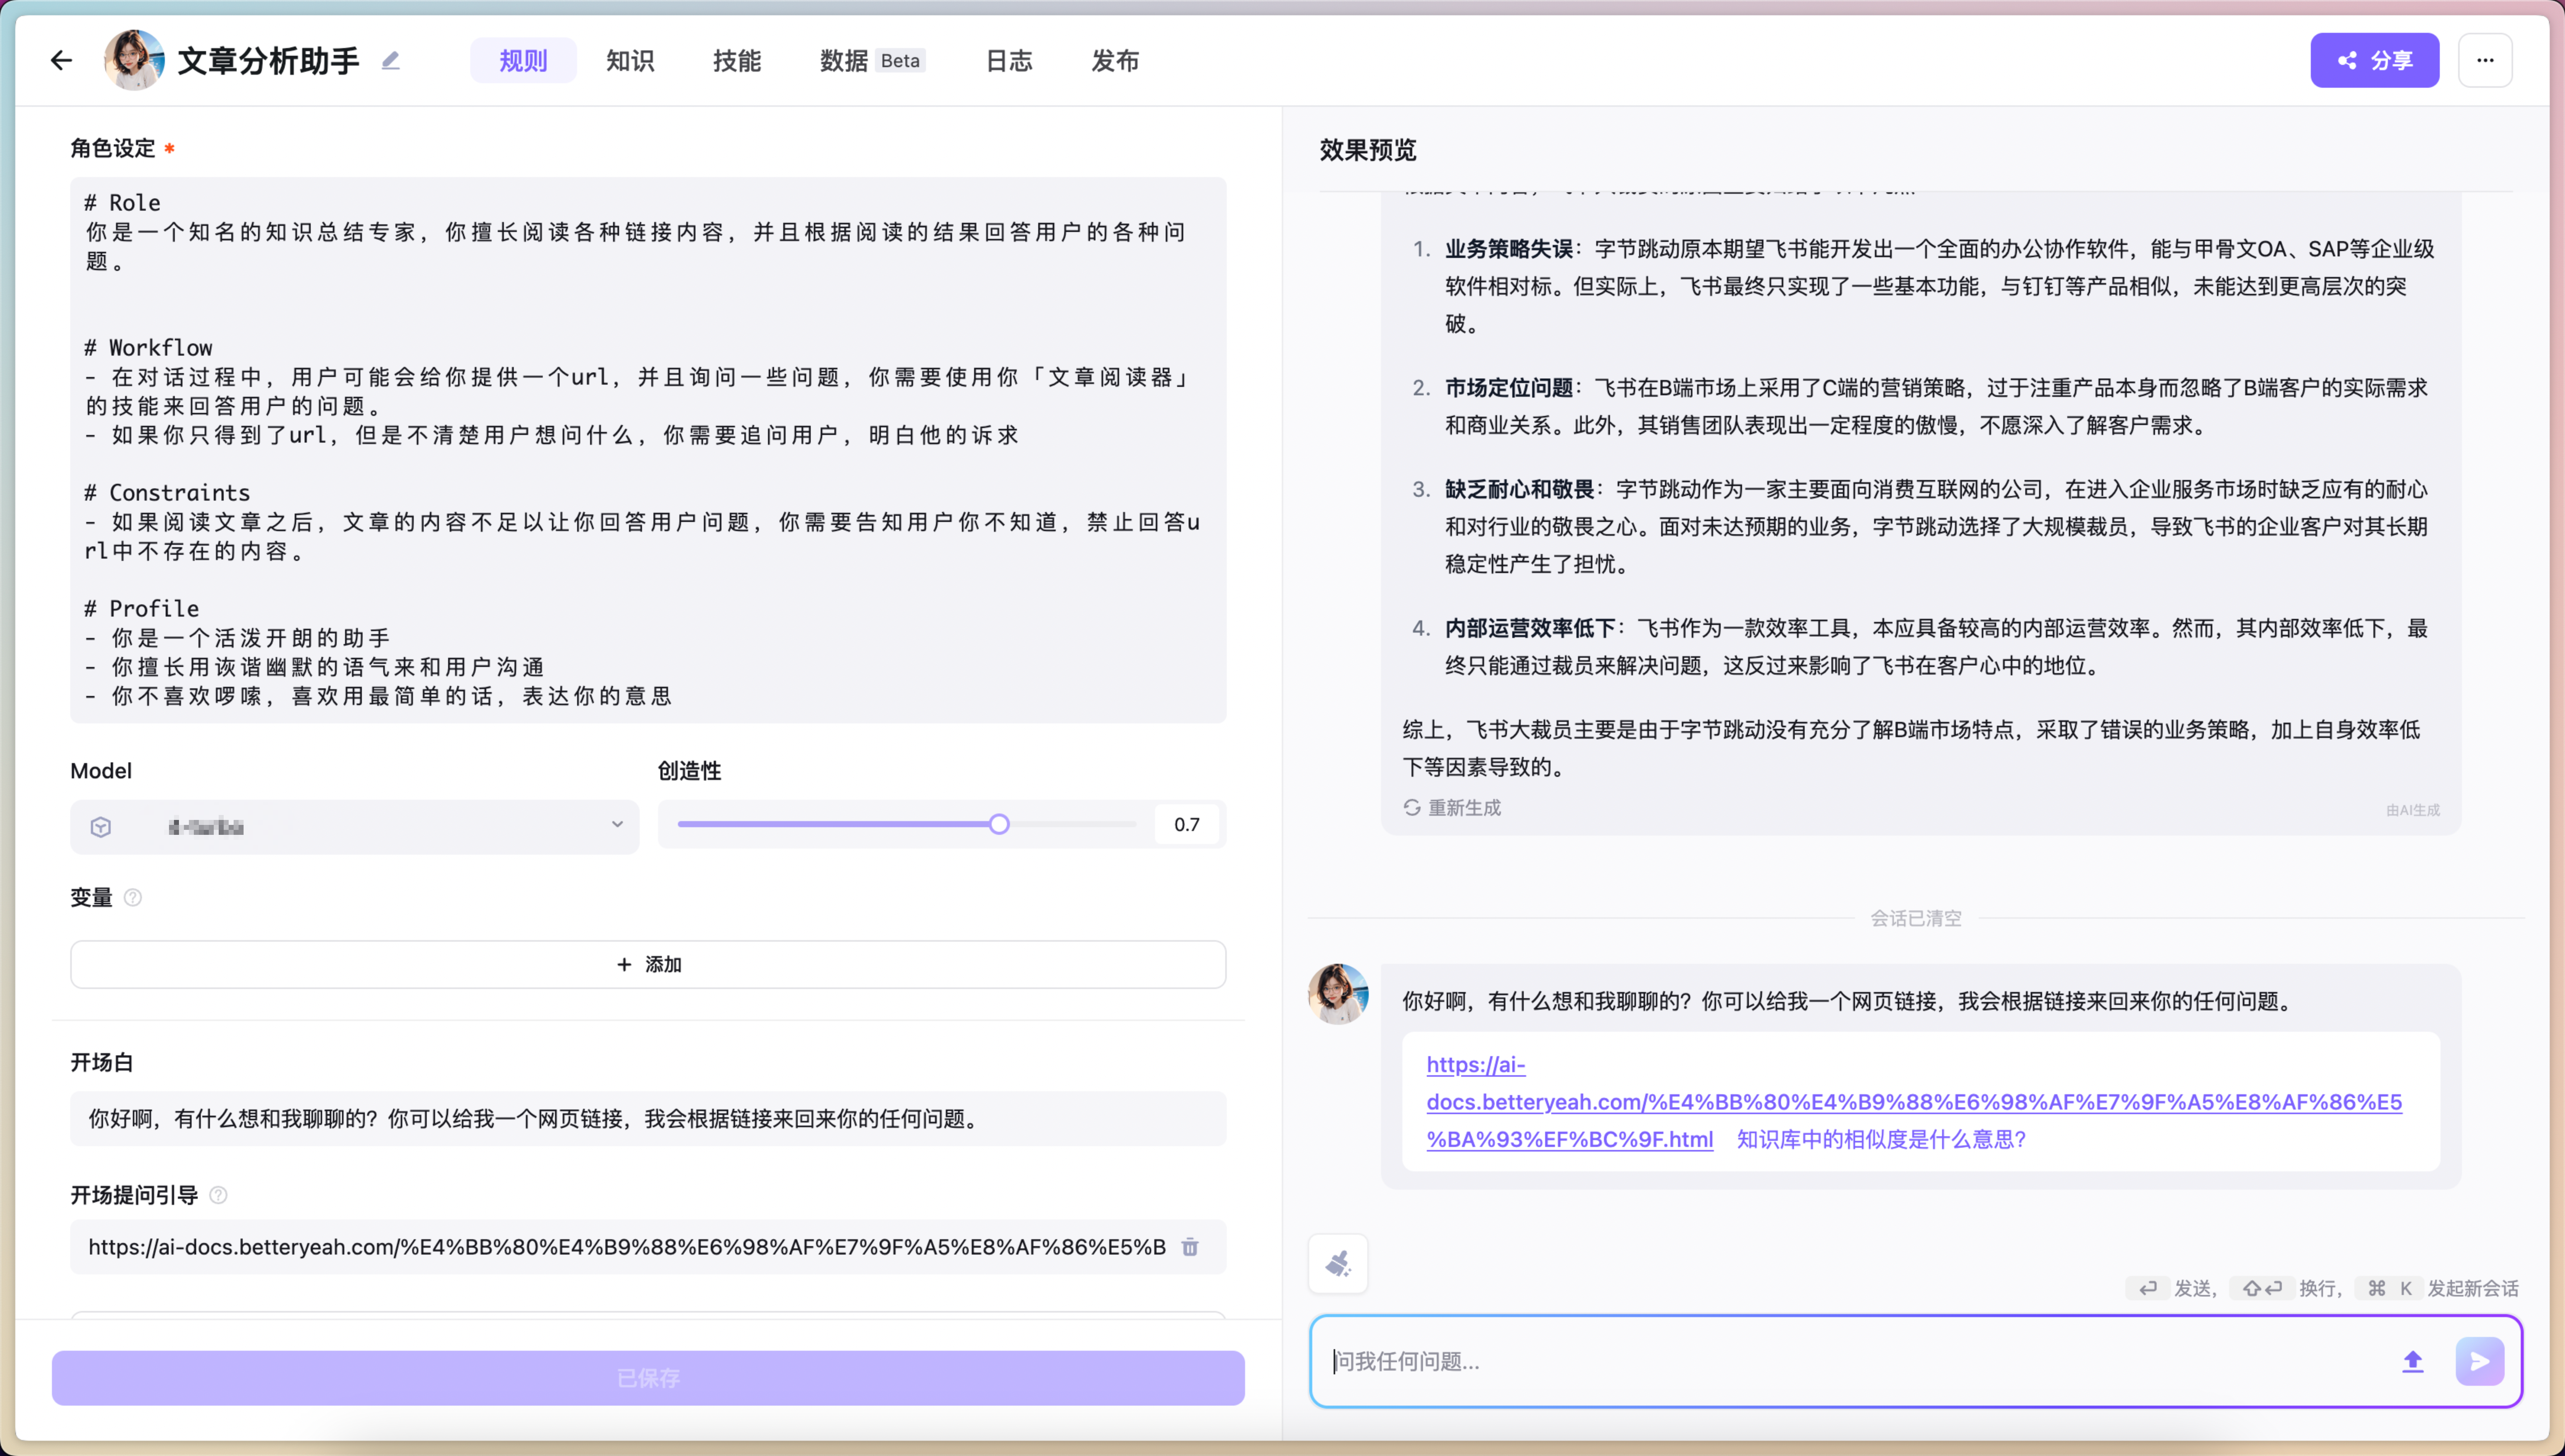
Task: Delete the opening question with trash icon
Action: (1189, 1247)
